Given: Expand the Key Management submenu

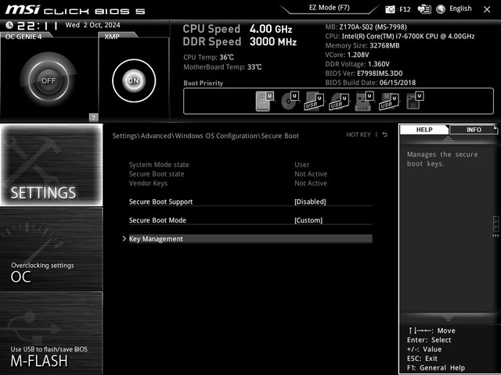Looking at the screenshot, I should tap(250, 239).
